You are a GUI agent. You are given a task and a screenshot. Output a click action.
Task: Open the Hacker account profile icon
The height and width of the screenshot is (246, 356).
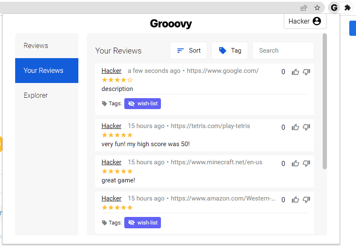pos(317,21)
